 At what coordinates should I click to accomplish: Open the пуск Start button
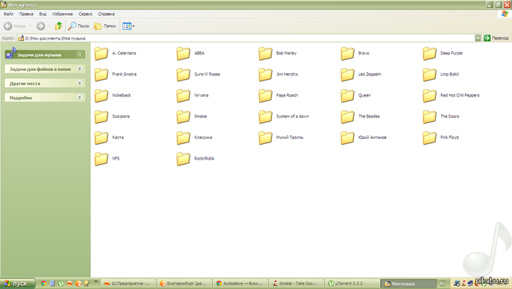18,283
